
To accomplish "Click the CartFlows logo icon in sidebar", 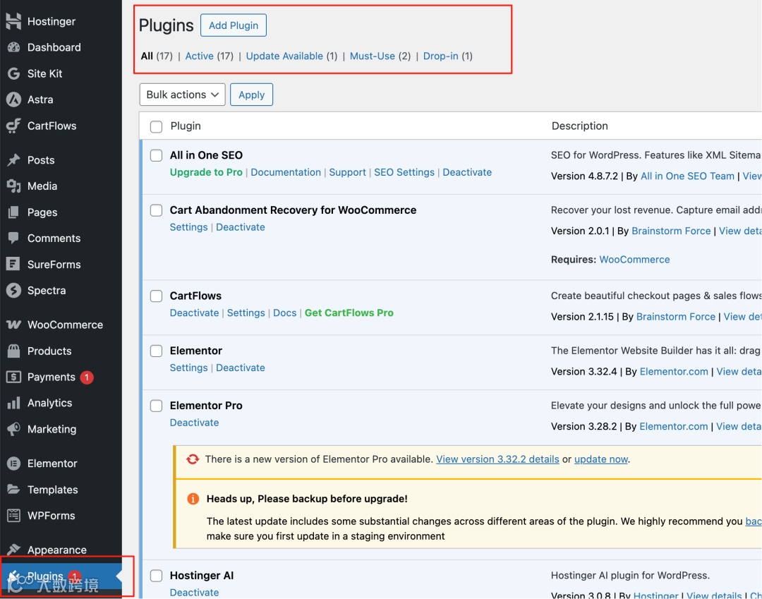I will [x=13, y=126].
